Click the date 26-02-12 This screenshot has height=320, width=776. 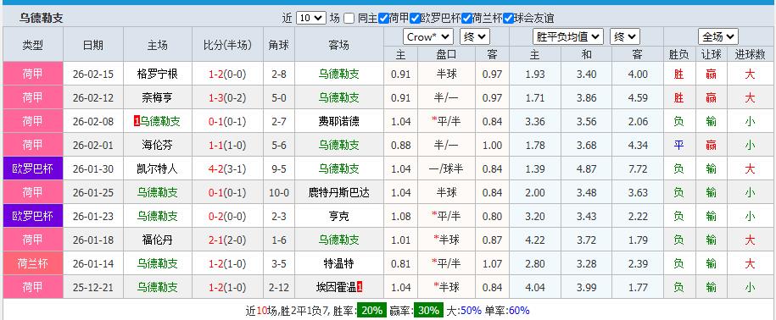coord(93,98)
